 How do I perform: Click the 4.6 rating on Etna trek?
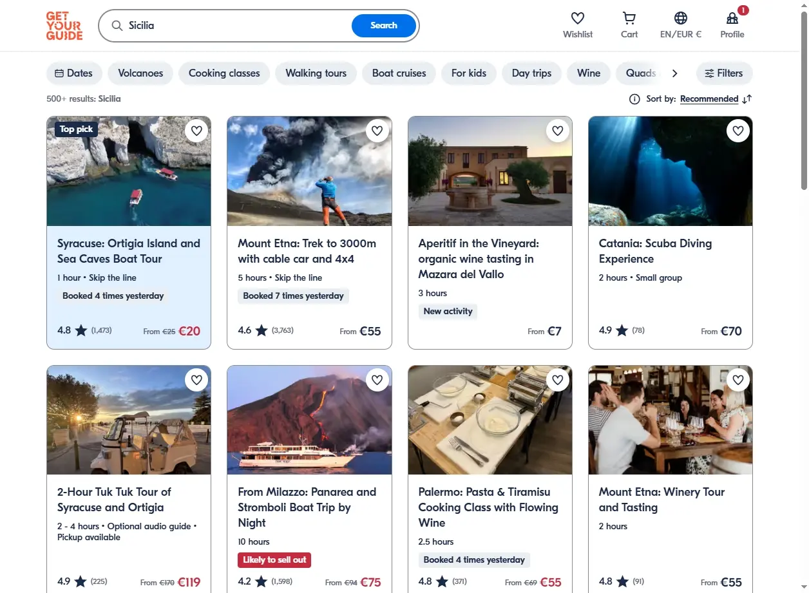click(245, 331)
